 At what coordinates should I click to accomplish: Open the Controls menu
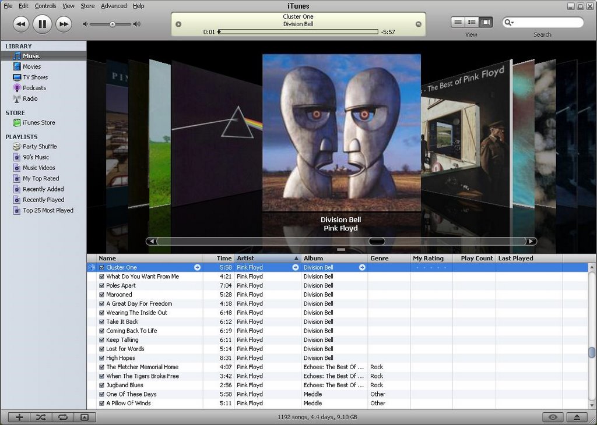[45, 6]
